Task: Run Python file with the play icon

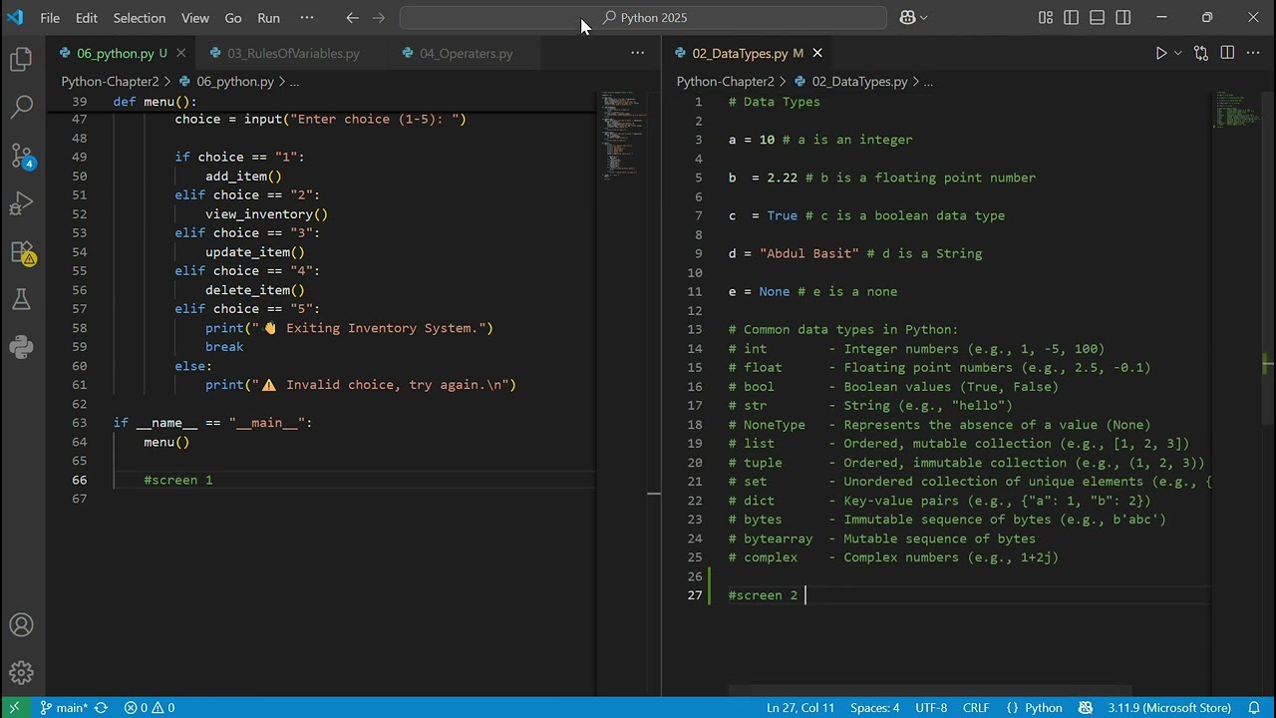Action: (1160, 53)
